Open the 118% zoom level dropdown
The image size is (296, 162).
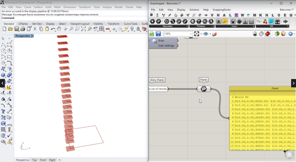(x=191, y=34)
